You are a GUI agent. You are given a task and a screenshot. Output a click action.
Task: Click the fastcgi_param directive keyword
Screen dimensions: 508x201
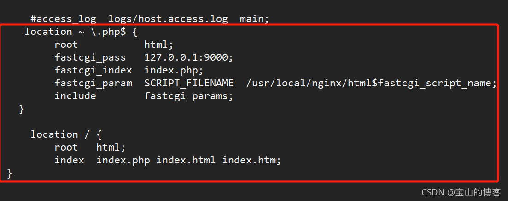(93, 84)
